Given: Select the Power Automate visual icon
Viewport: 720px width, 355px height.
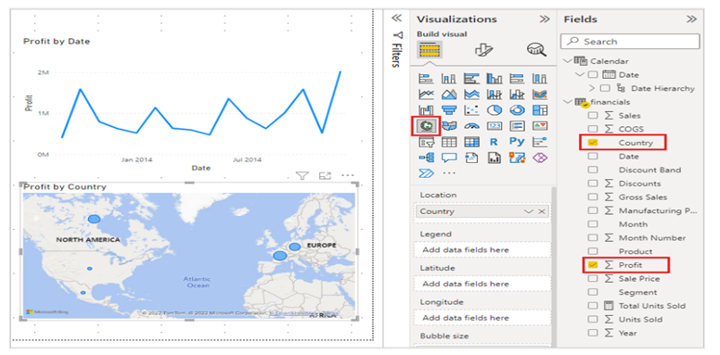Looking at the screenshot, I should tap(426, 173).
